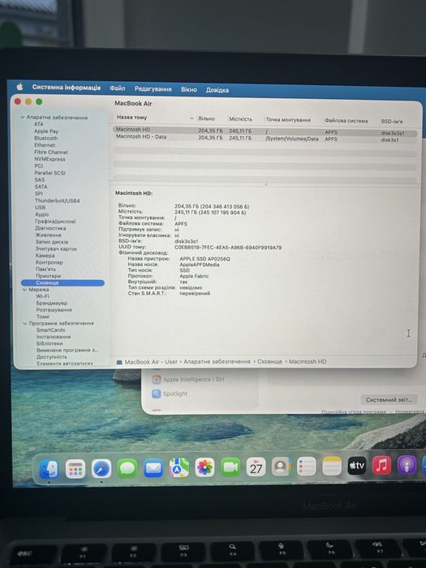Viewport: 426px width, 568px height.
Task: Open Calendar showing 27 in Dock
Action: pos(256,467)
